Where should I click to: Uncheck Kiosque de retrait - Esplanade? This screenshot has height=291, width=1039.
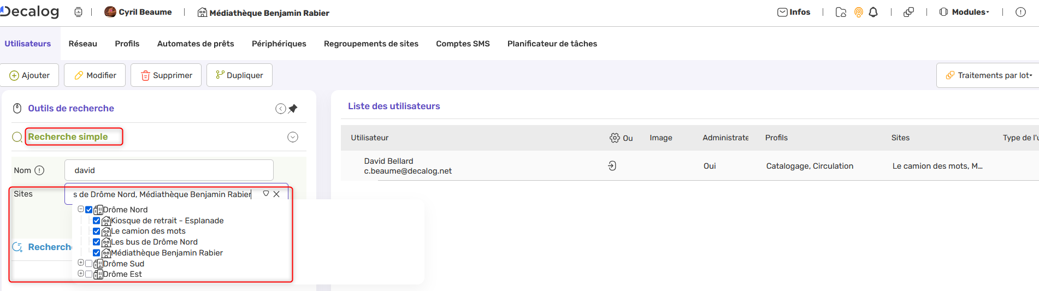(96, 221)
